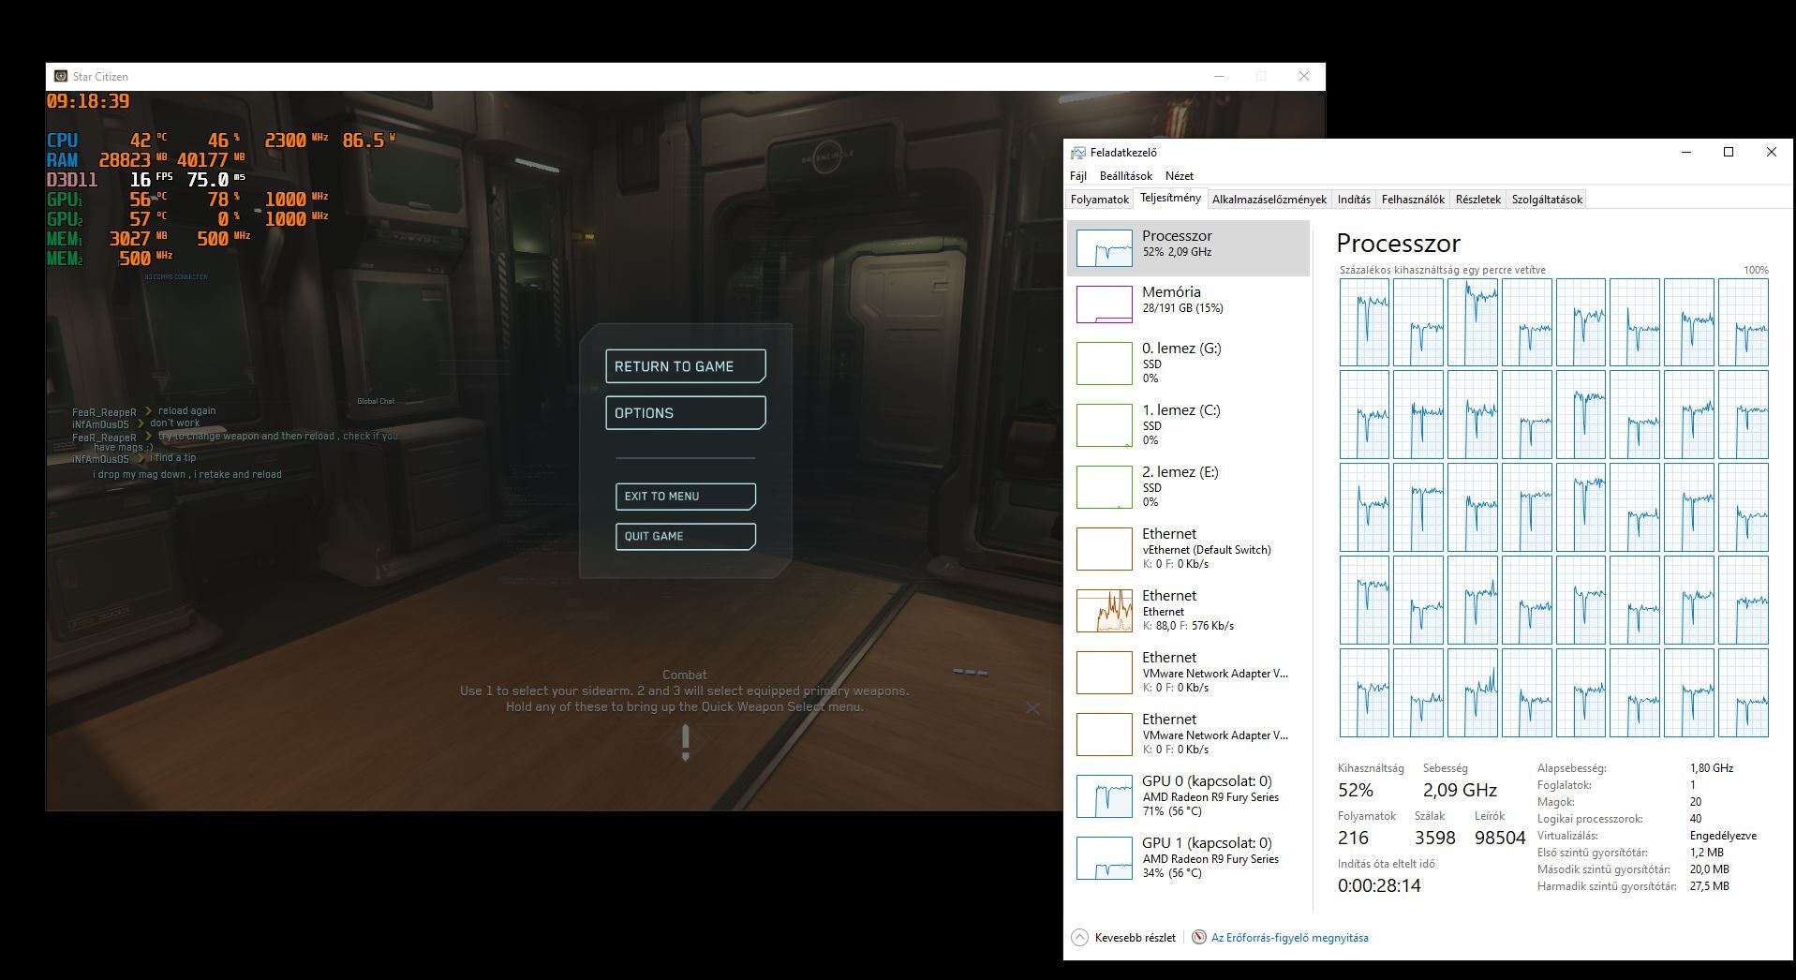Click the 216 Folyamatok value
Image resolution: width=1796 pixels, height=980 pixels.
pos(1353,838)
